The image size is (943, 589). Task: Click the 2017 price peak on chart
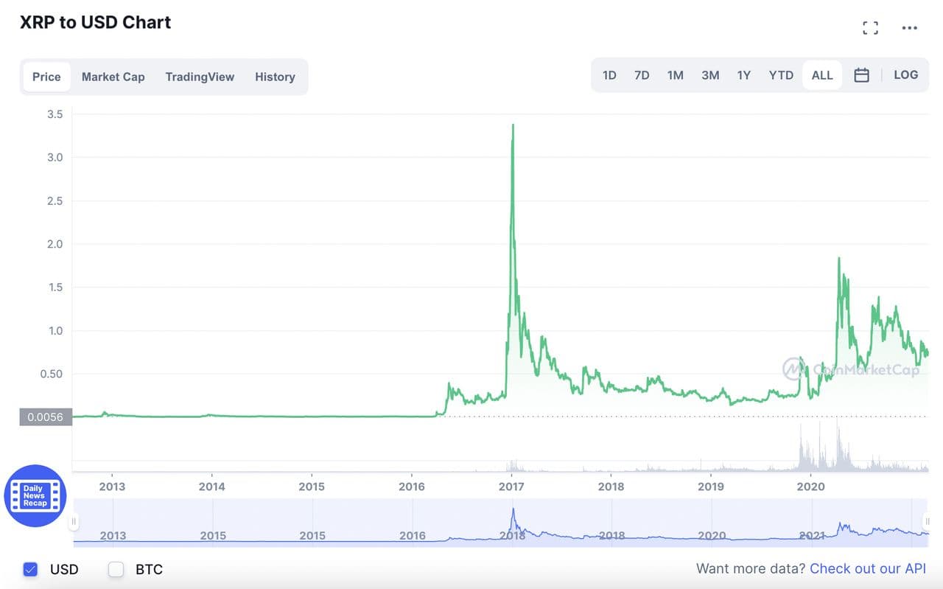[513, 126]
